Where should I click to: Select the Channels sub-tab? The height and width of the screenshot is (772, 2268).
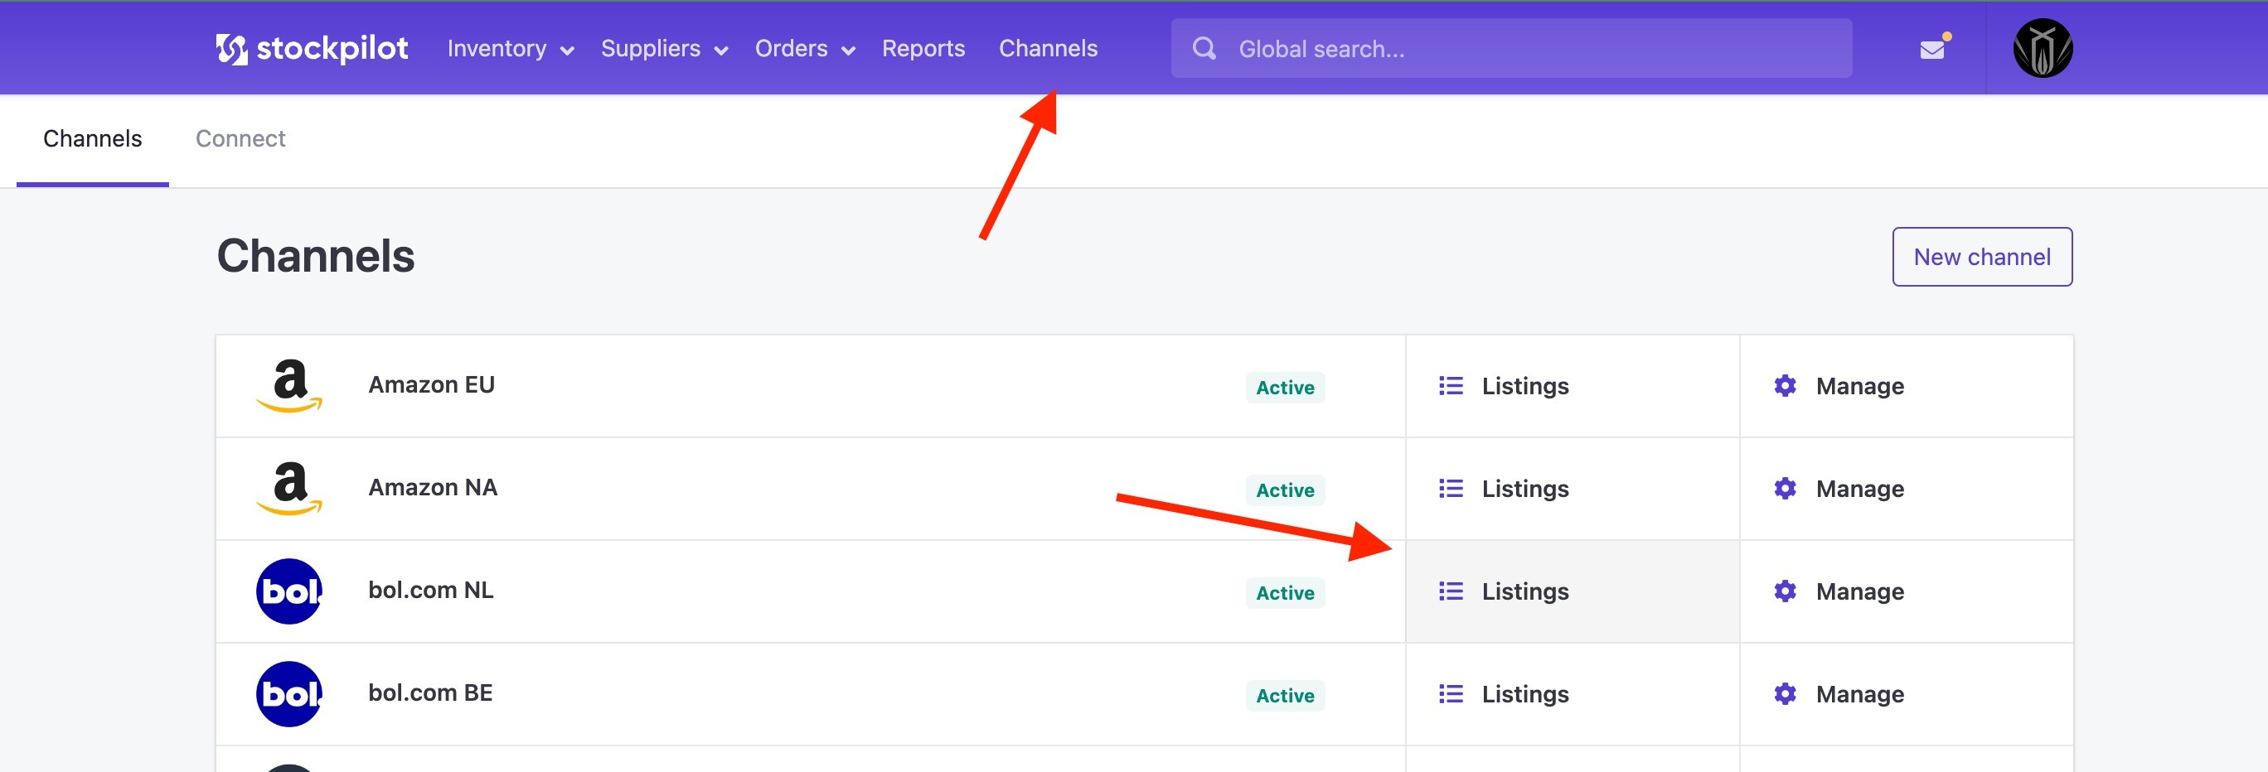[93, 139]
